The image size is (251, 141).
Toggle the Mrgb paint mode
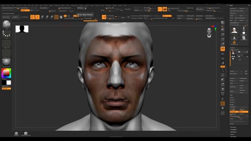69,16
